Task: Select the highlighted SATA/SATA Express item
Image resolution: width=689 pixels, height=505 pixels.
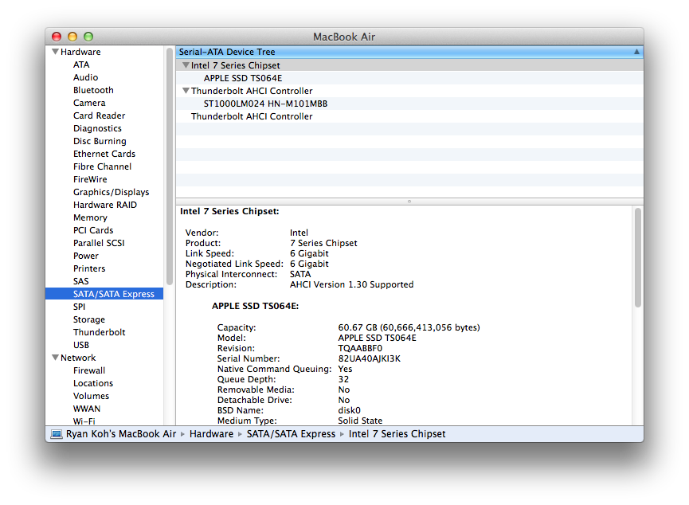Action: (104, 294)
